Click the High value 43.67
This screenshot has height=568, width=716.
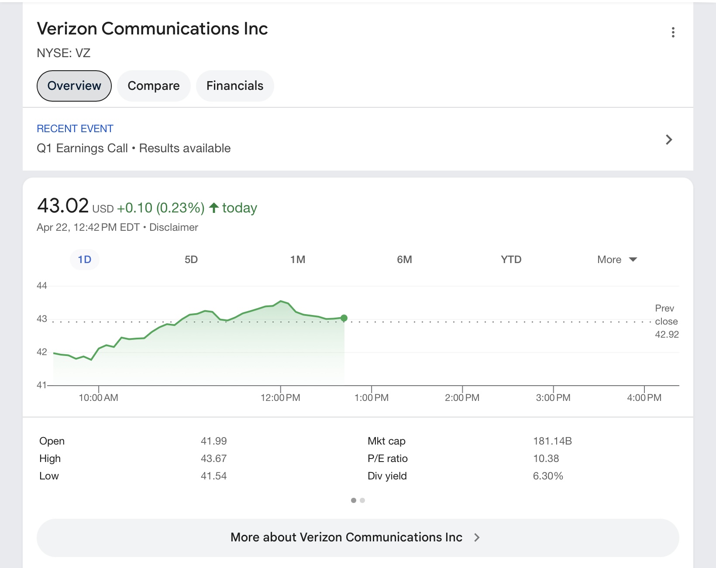point(214,459)
